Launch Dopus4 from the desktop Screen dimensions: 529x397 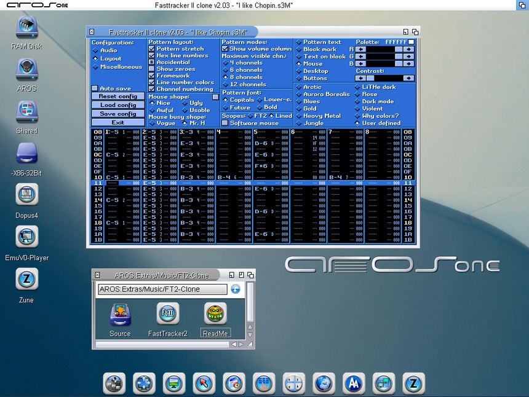pos(26,195)
